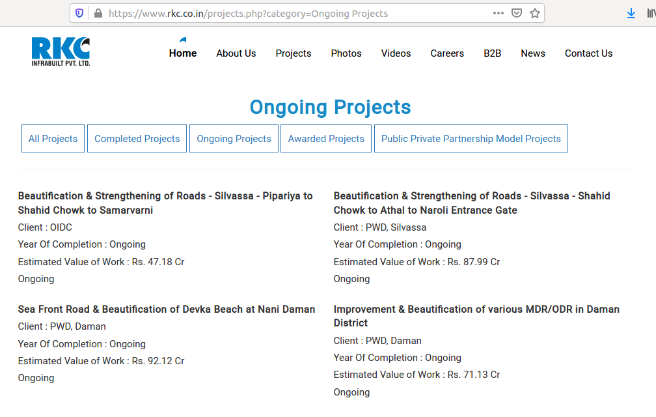
Task: Open the Careers page in the navbar
Action: [447, 53]
